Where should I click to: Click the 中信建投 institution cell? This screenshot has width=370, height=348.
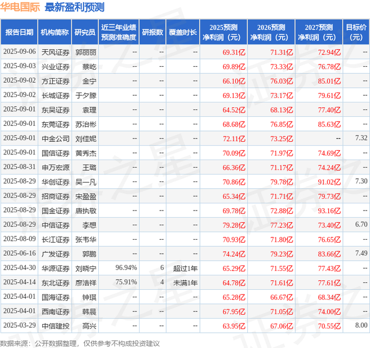coord(55,326)
